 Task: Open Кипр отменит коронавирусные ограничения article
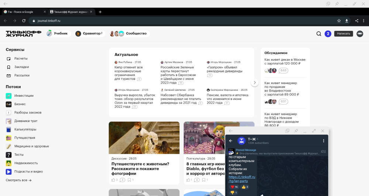(x=128, y=73)
